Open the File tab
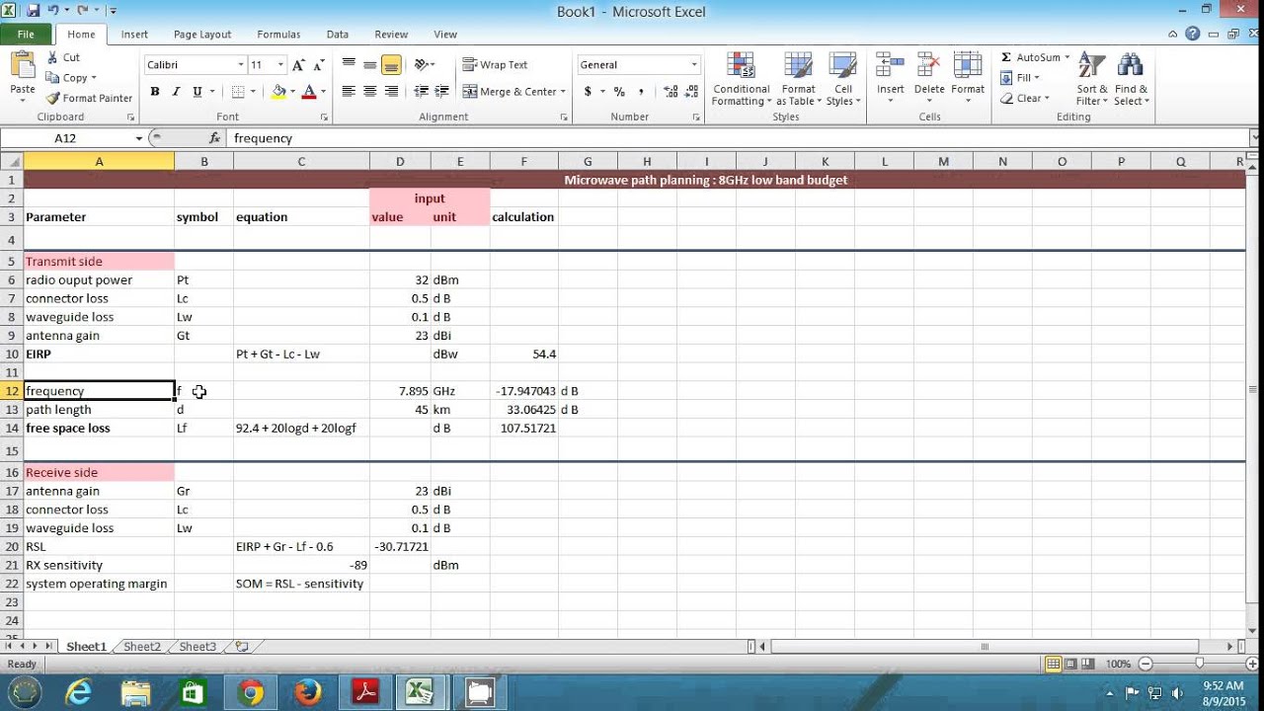Image resolution: width=1264 pixels, height=711 pixels. pos(26,34)
